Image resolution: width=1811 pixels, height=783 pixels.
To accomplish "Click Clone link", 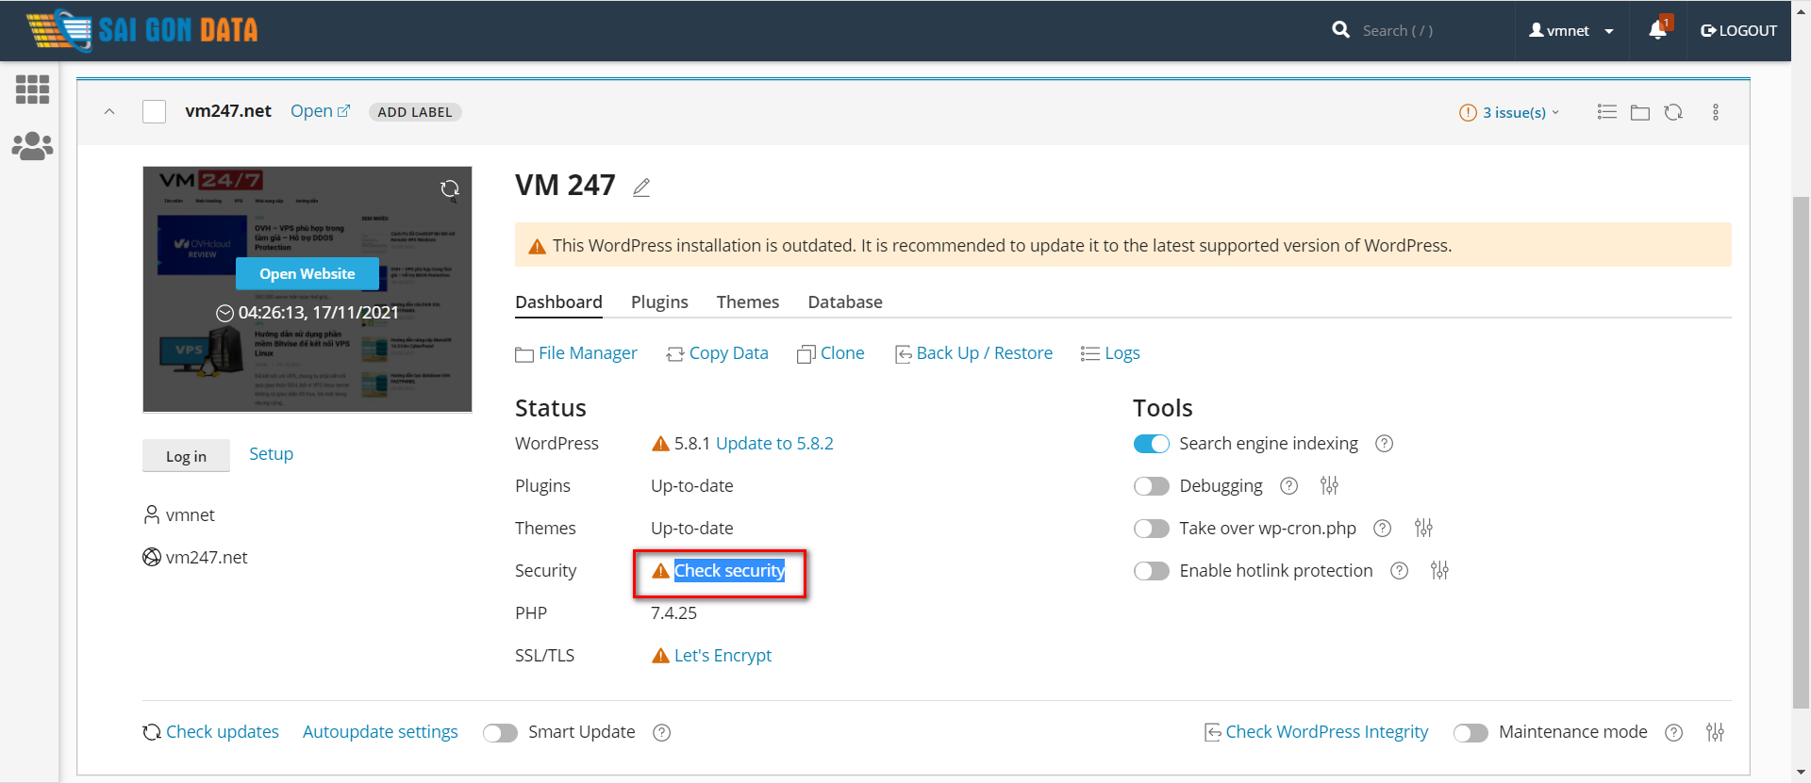I will click(x=830, y=353).
